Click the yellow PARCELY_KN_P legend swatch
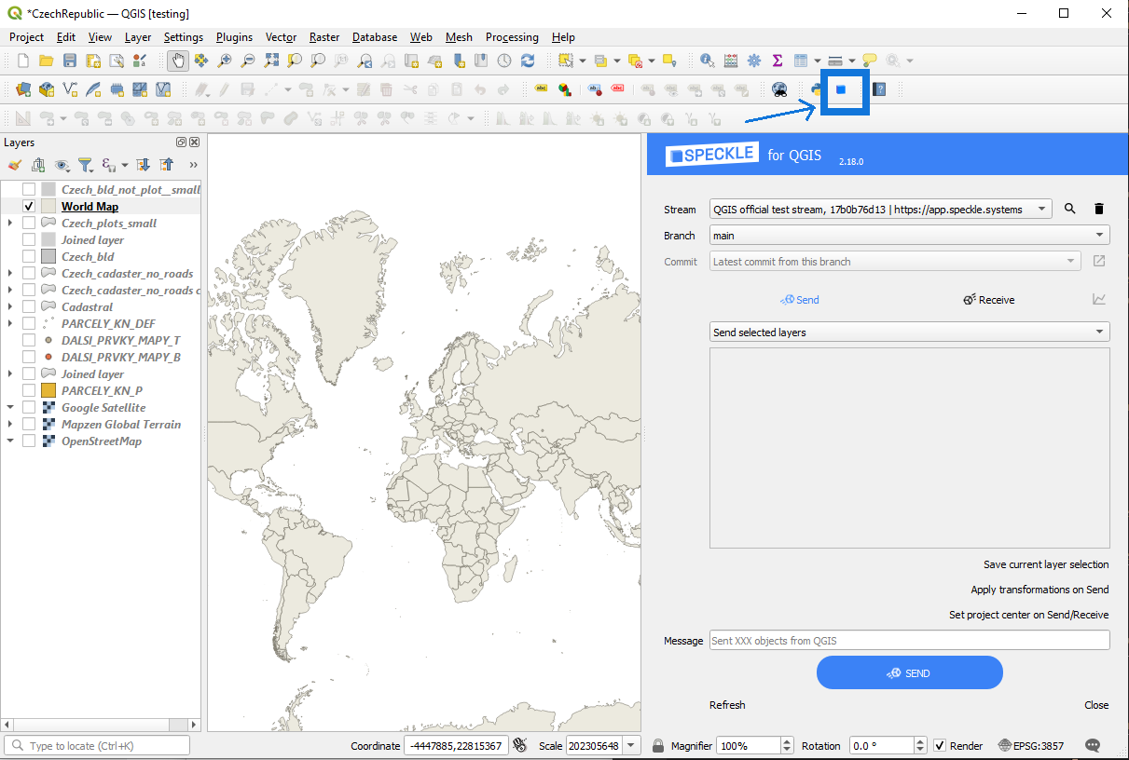Screen dimensions: 1129x760 coord(48,391)
